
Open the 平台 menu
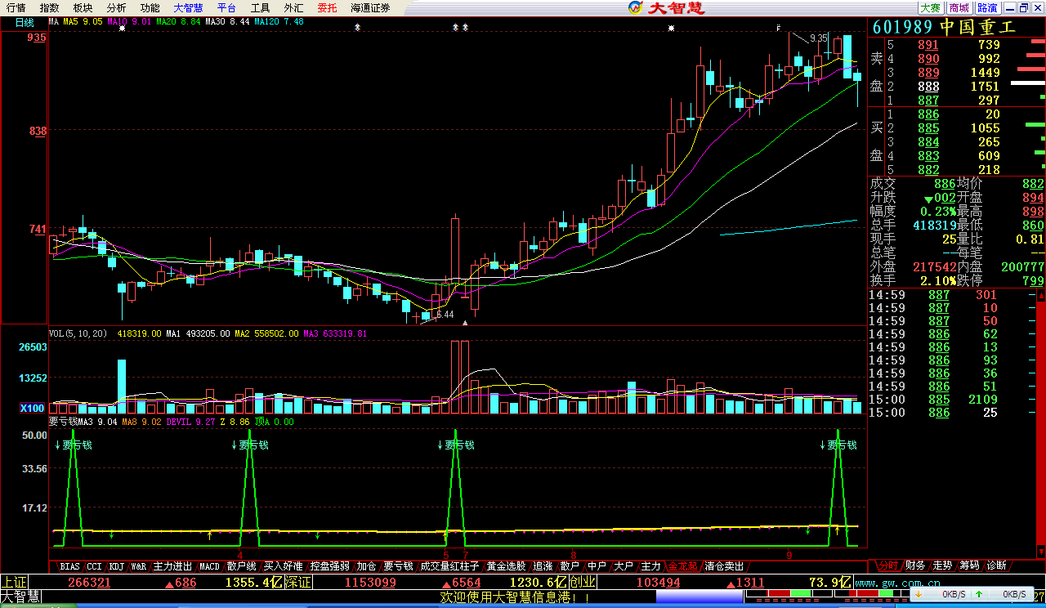227,8
